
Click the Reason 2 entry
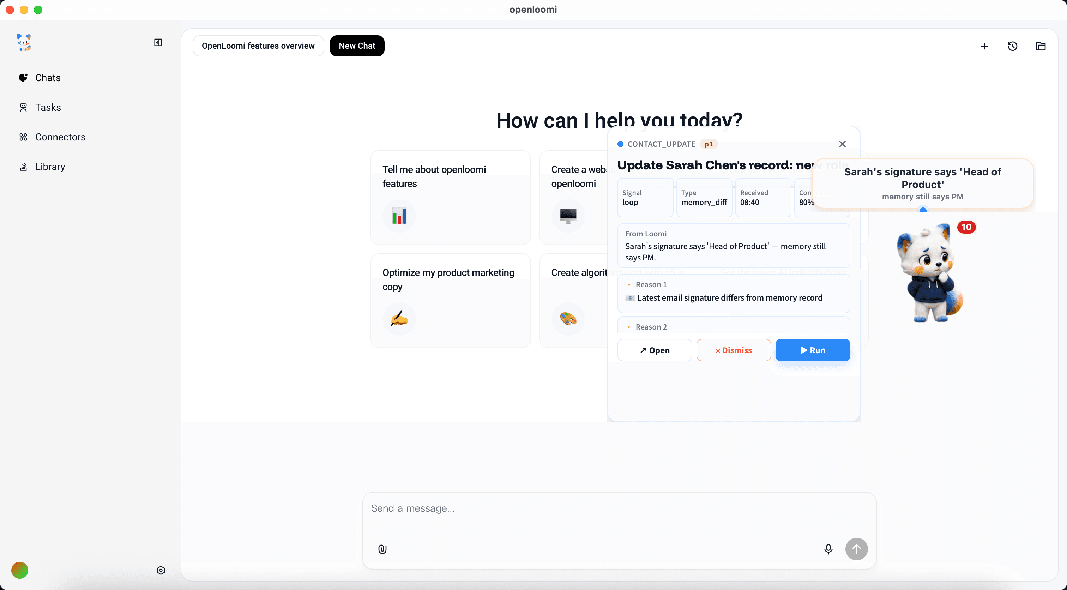pyautogui.click(x=734, y=326)
